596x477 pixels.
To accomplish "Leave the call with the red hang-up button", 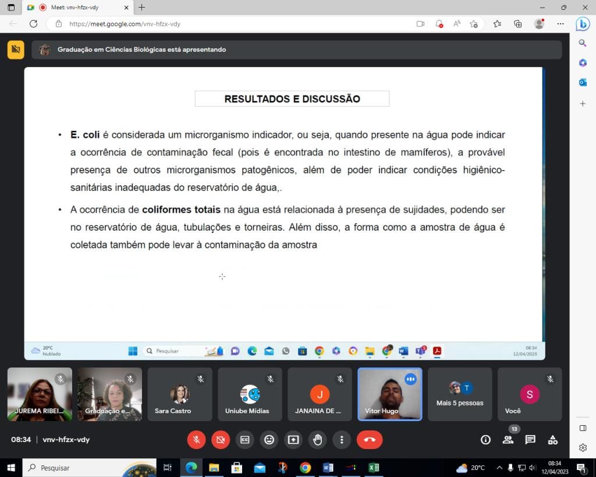I will 370,440.
